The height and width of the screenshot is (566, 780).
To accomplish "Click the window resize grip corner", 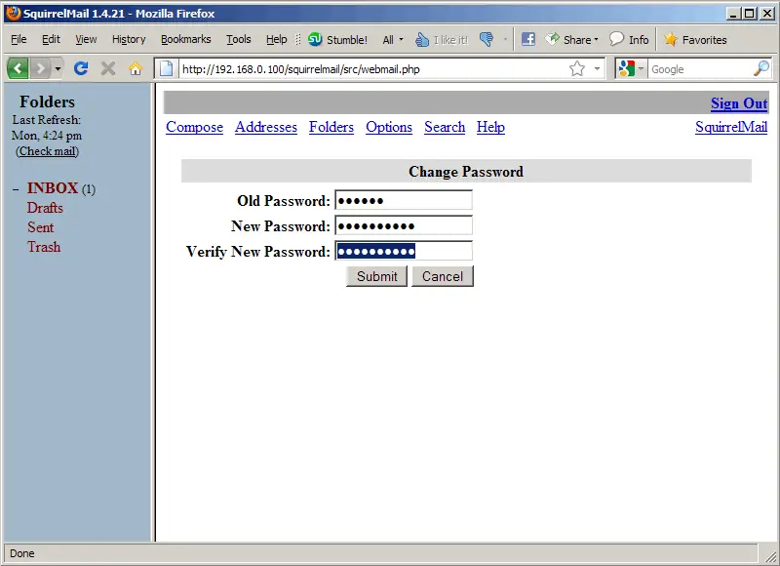I will tap(770, 556).
